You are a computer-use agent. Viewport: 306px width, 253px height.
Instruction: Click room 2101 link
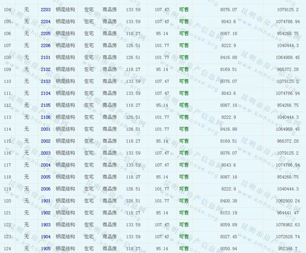(x=45, y=58)
